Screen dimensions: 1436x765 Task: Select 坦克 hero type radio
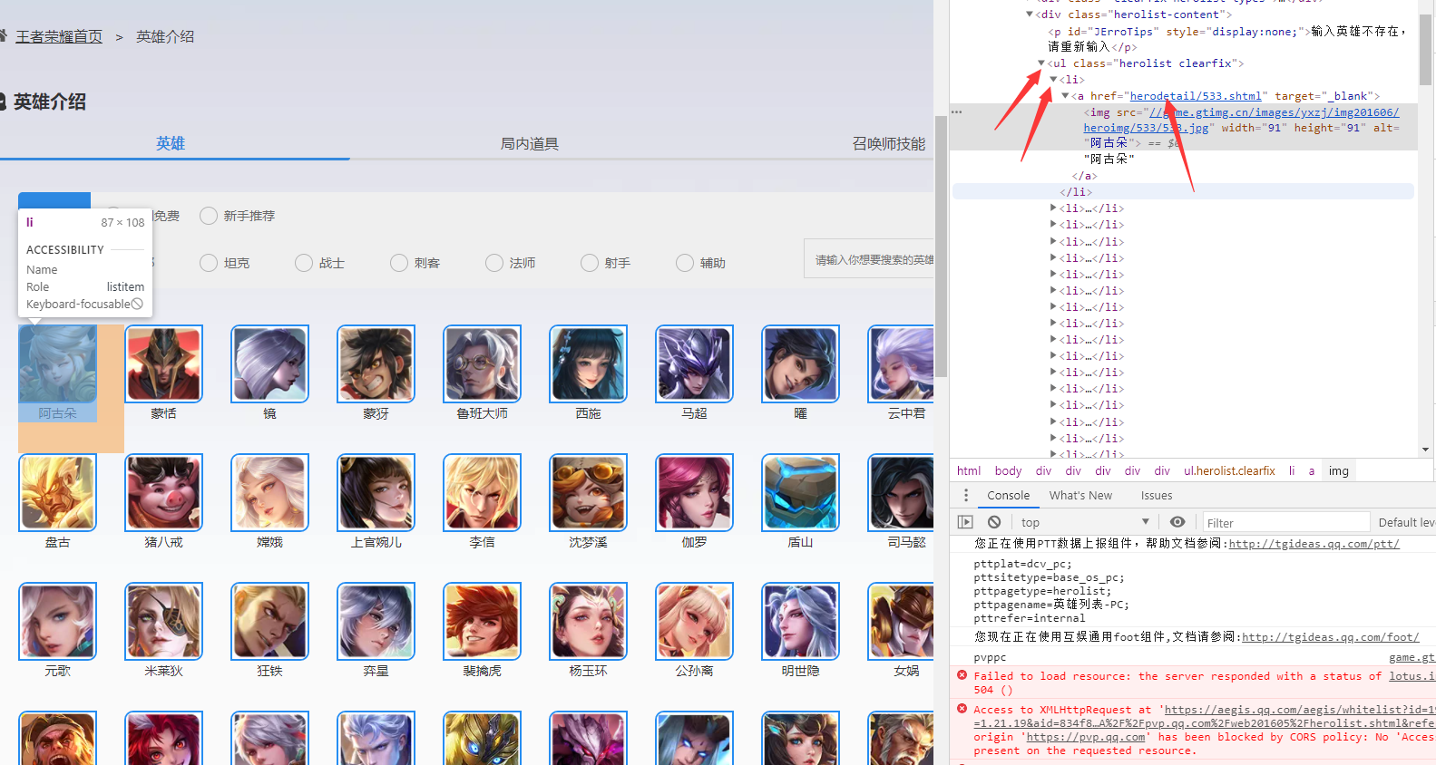[x=209, y=263]
